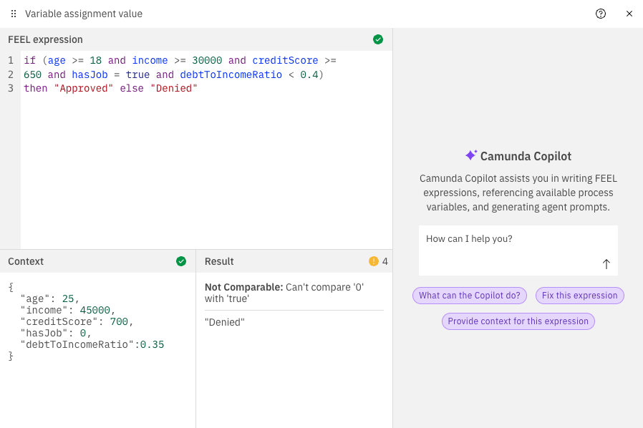
Task: Click "debtToIncomeRatio" value 0.35 in Context
Action: pyautogui.click(x=152, y=344)
